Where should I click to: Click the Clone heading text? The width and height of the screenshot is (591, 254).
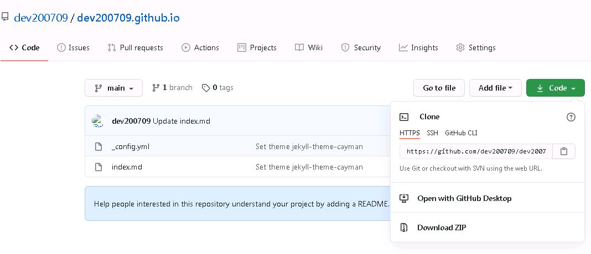click(429, 117)
